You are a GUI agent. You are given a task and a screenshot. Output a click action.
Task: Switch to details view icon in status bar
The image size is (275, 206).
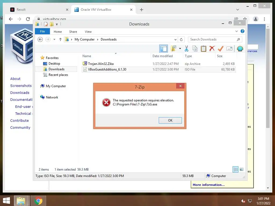point(235,170)
